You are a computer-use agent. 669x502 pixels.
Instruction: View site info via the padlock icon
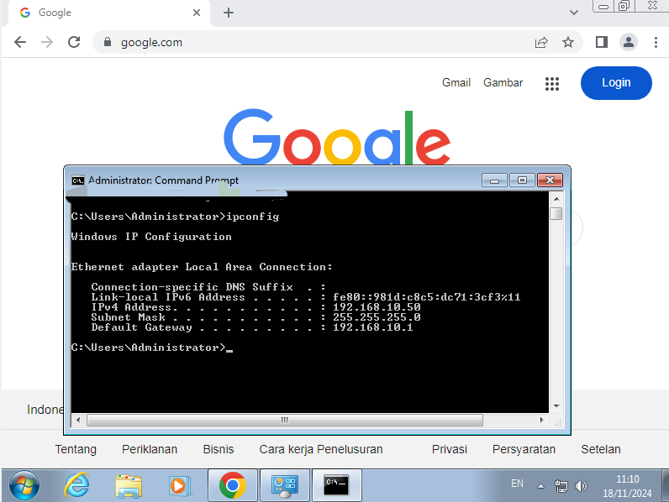click(x=108, y=42)
